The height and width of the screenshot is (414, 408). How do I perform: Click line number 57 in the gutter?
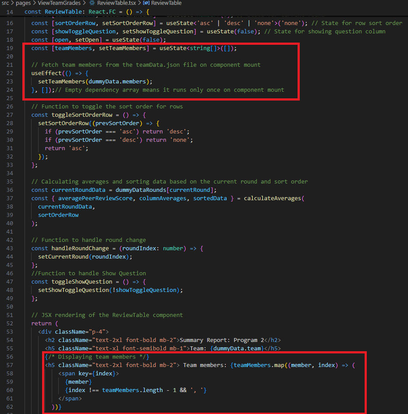(10, 365)
